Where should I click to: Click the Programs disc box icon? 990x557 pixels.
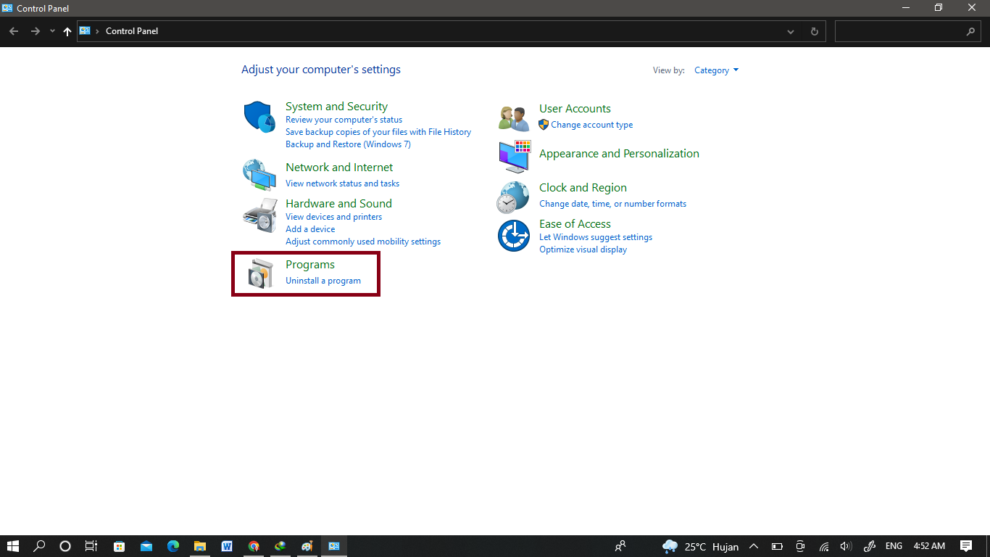click(x=261, y=273)
